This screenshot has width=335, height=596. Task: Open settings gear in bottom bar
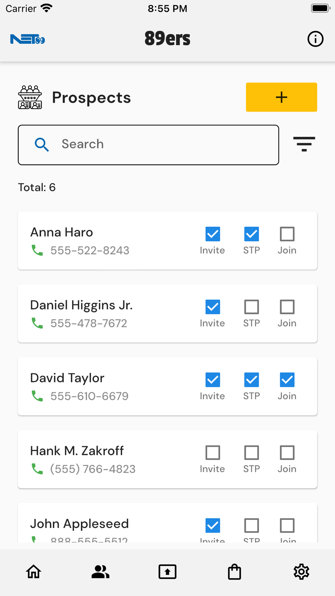coord(301,572)
